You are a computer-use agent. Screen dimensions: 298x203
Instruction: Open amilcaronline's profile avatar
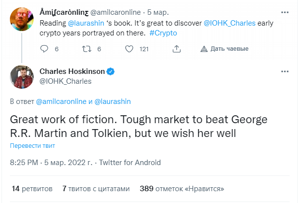[22, 19]
